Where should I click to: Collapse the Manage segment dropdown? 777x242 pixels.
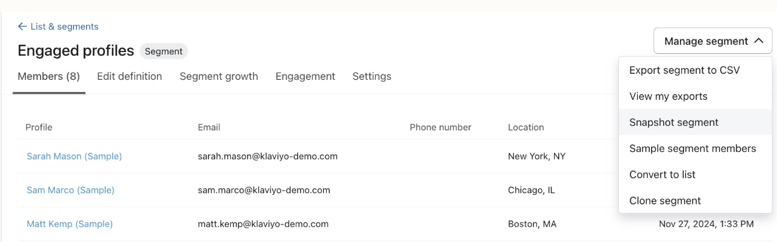712,41
